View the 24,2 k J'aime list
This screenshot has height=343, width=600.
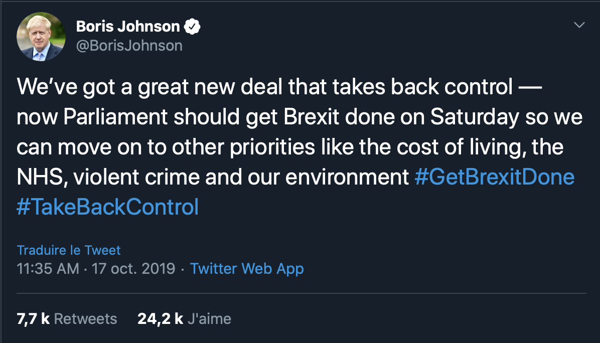[160, 318]
